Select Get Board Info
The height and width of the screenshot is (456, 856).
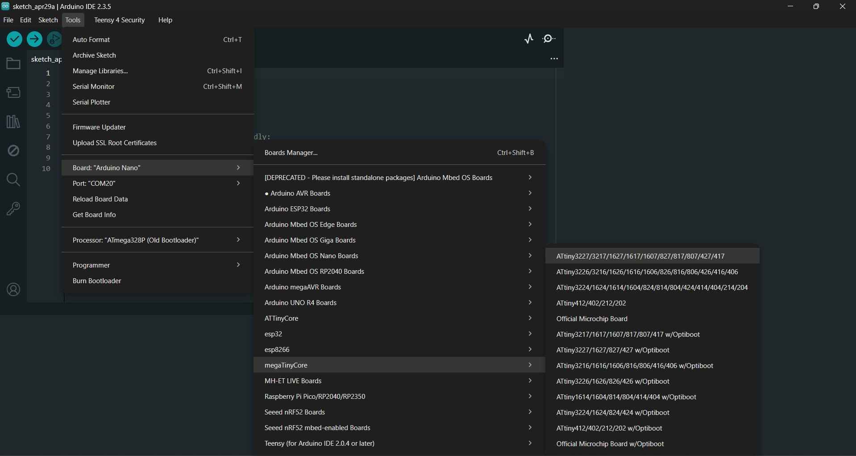pos(158,215)
